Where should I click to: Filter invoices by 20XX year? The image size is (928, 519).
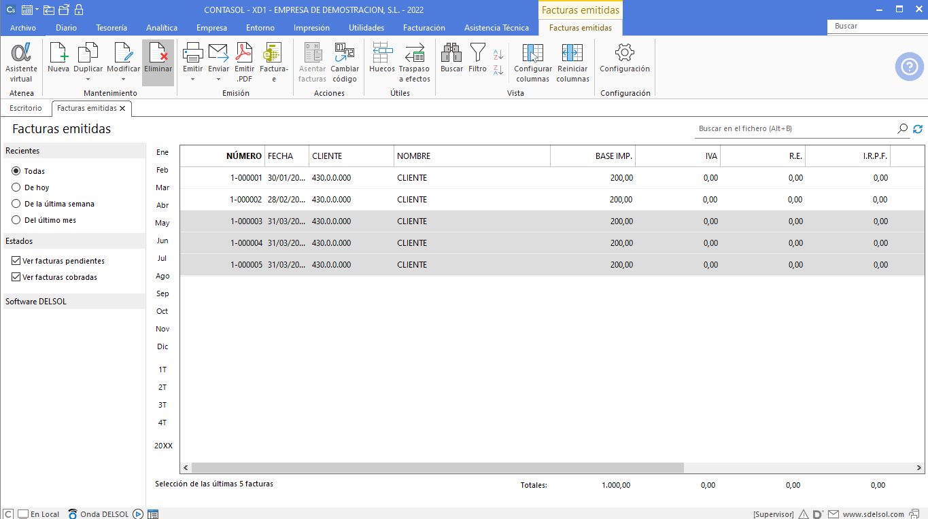[x=163, y=446]
